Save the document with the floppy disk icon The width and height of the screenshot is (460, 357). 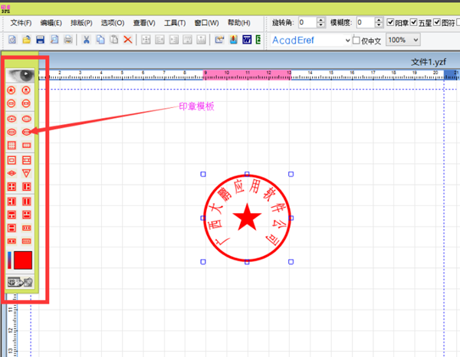click(40, 40)
